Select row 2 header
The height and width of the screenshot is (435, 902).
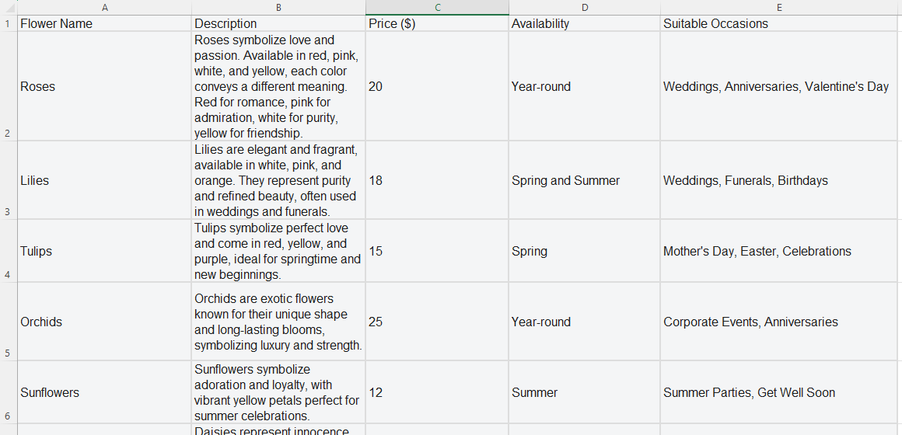coord(8,86)
